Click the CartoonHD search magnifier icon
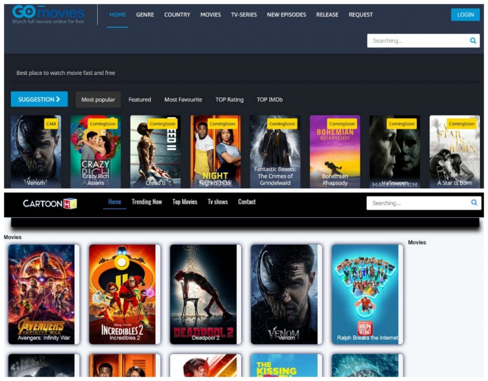The image size is (488, 381). pyautogui.click(x=474, y=203)
